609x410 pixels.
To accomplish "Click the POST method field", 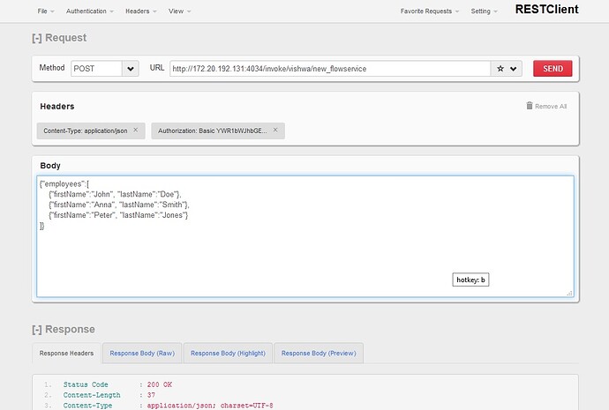I will click(96, 69).
